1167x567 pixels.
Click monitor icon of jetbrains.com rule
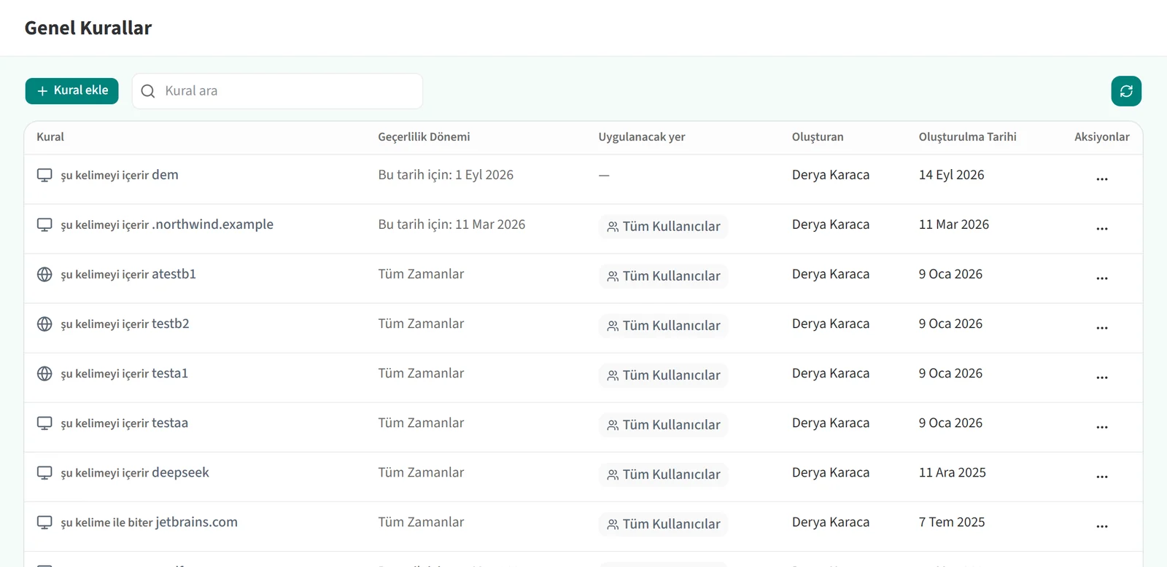44,523
